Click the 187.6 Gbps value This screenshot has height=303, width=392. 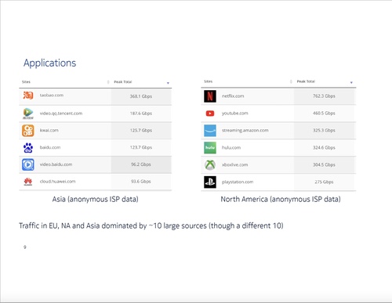[x=141, y=114]
